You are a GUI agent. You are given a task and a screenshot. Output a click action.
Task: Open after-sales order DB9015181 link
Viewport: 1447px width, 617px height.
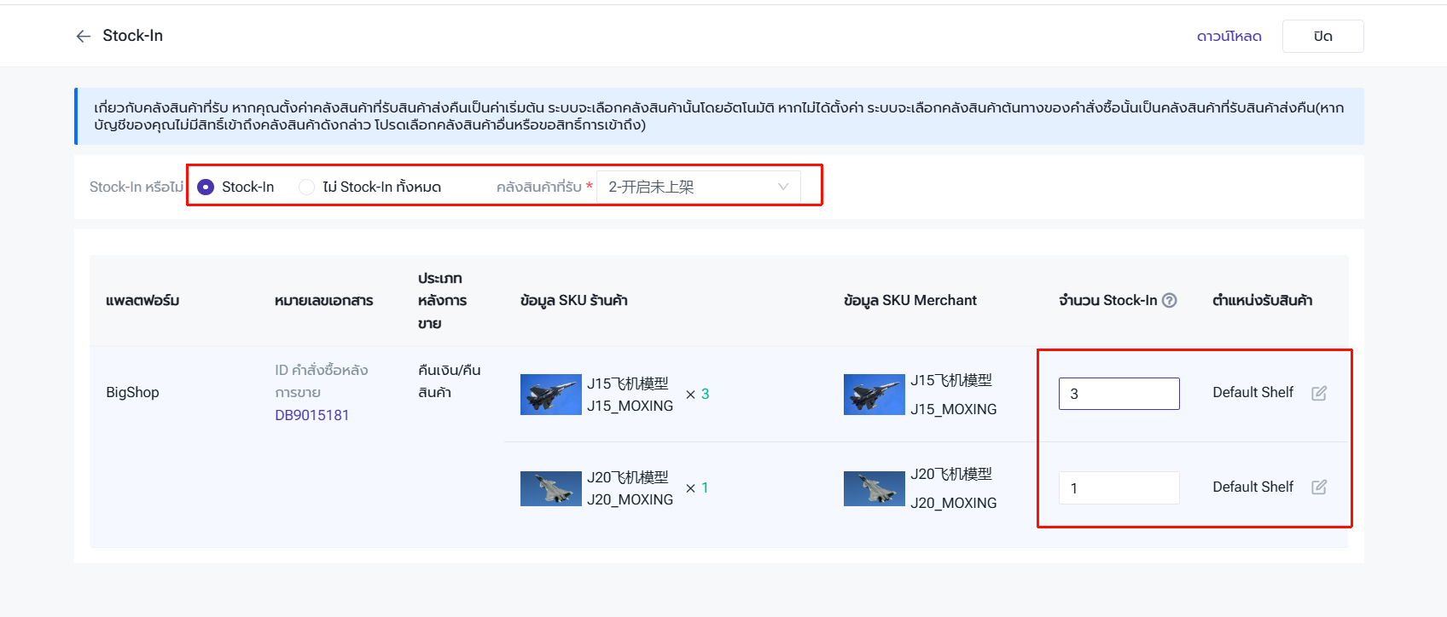click(x=311, y=415)
